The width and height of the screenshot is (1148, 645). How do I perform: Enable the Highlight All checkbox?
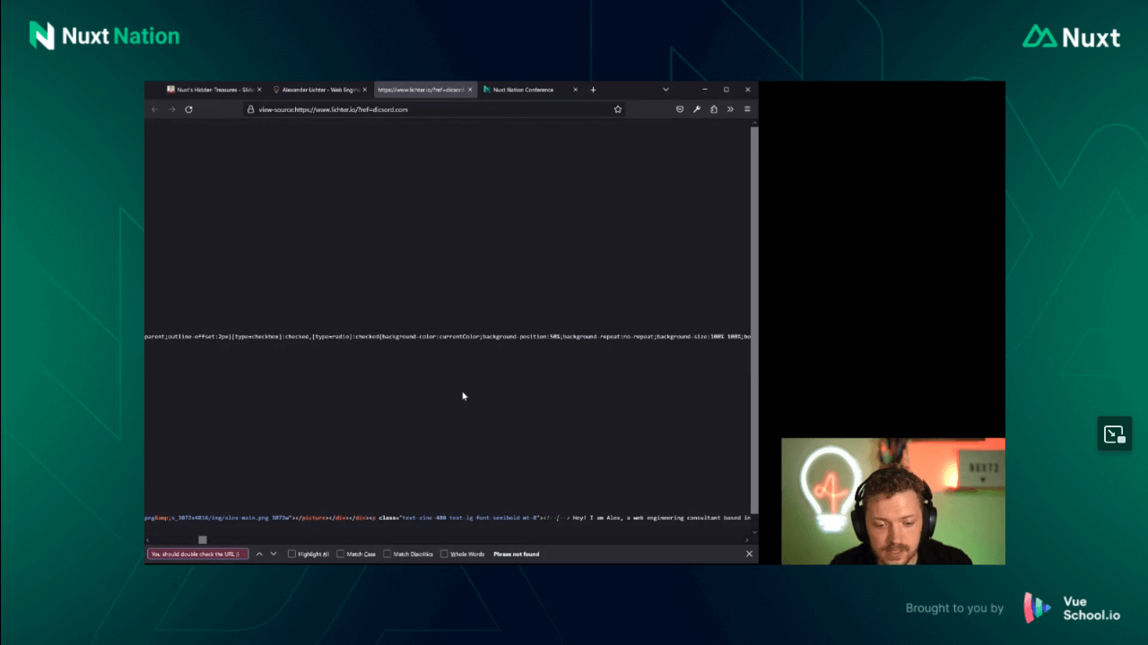[x=291, y=555]
